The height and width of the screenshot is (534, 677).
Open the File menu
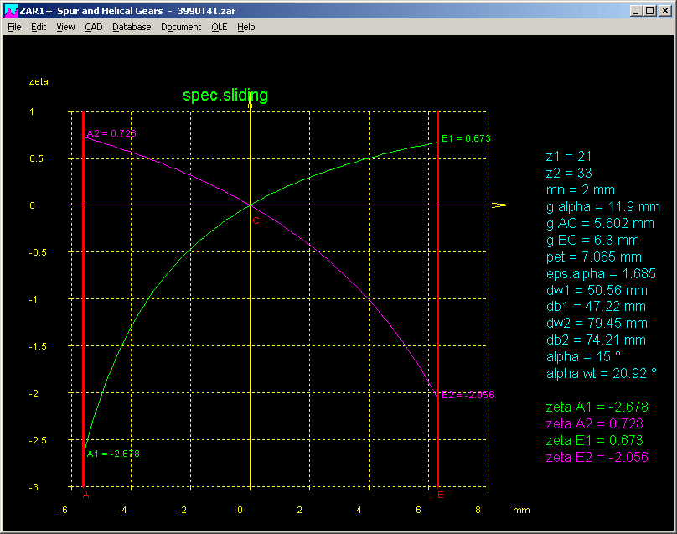click(14, 27)
